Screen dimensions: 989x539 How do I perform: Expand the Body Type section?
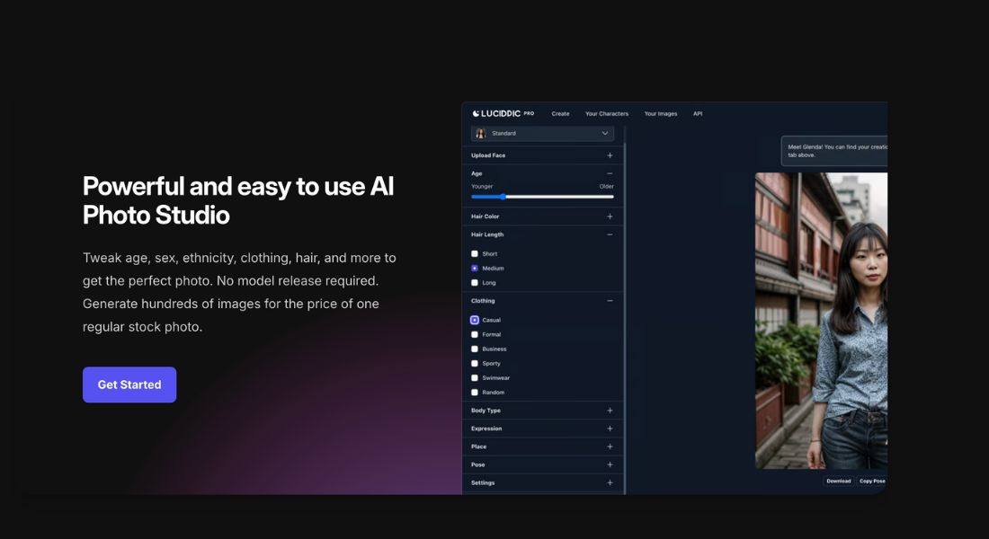[610, 411]
